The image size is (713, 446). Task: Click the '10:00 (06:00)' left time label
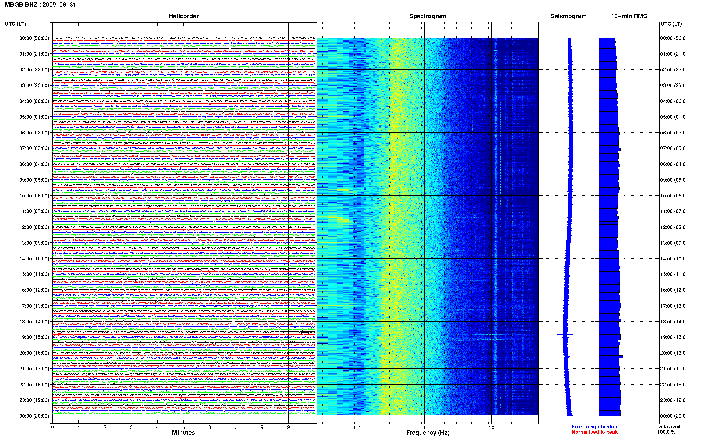(34, 196)
